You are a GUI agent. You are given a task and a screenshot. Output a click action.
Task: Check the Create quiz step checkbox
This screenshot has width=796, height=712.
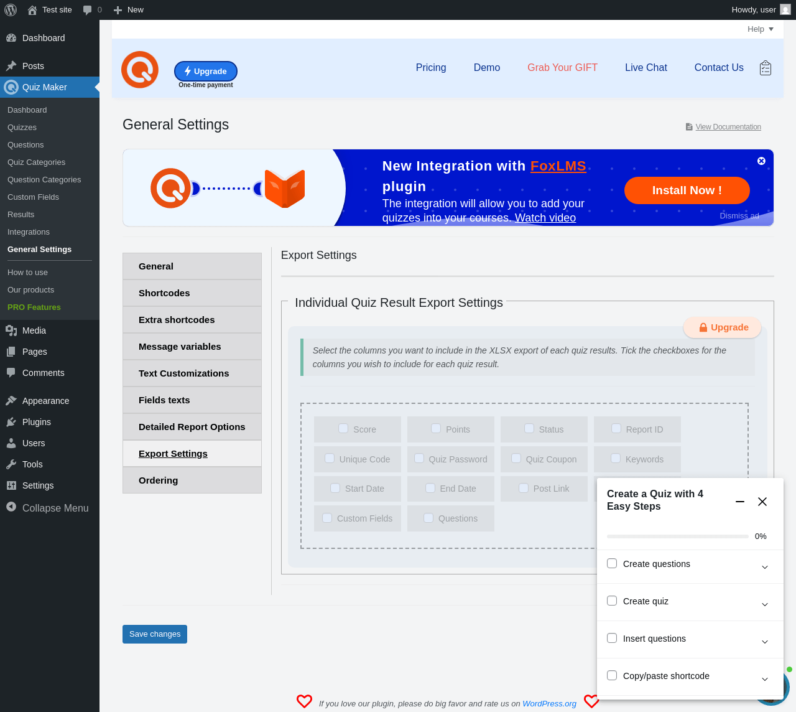click(612, 601)
